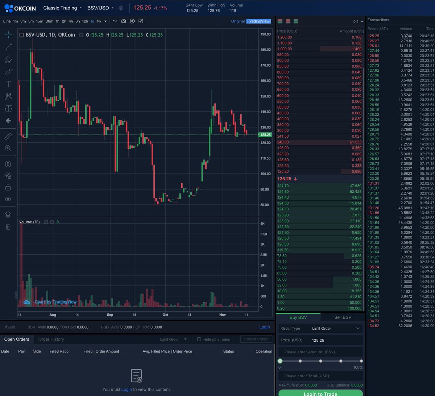The image size is (435, 396).
Task: Switch to the Buy BSV tab
Action: (x=298, y=317)
